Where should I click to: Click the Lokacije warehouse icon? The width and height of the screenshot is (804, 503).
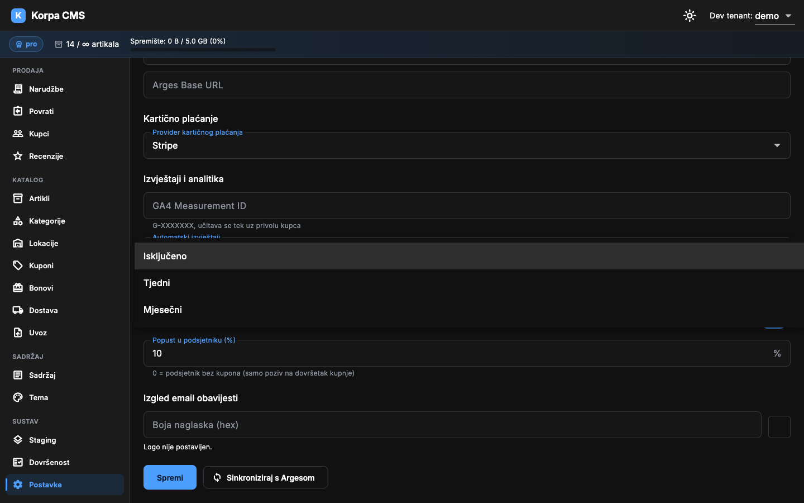18,243
